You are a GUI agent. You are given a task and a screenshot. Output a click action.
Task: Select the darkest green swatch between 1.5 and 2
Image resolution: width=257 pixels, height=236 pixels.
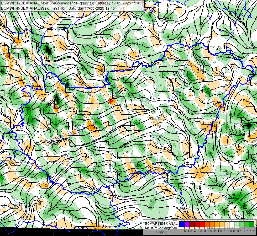252,224
